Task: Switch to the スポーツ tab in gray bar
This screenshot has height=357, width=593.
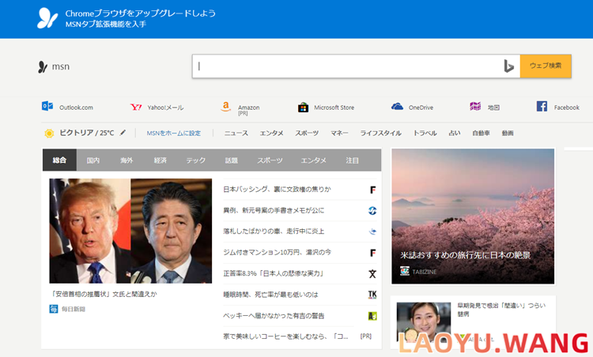Action: coord(270,160)
